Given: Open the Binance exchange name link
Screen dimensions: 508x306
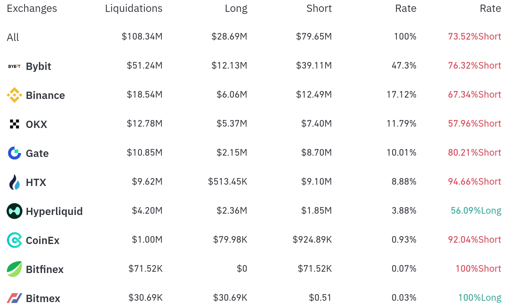Looking at the screenshot, I should pos(45,95).
